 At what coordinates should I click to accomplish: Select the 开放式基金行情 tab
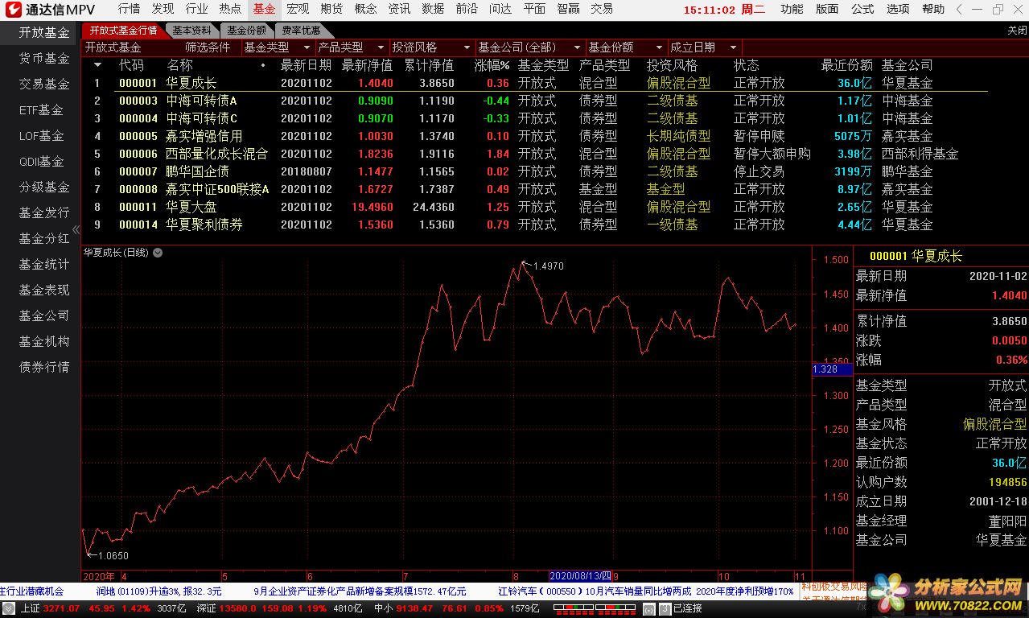tap(123, 31)
